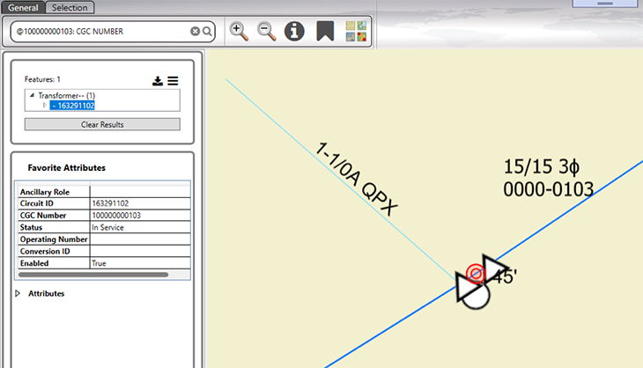643x368 pixels.
Task: Open the identify info tool
Action: click(294, 31)
